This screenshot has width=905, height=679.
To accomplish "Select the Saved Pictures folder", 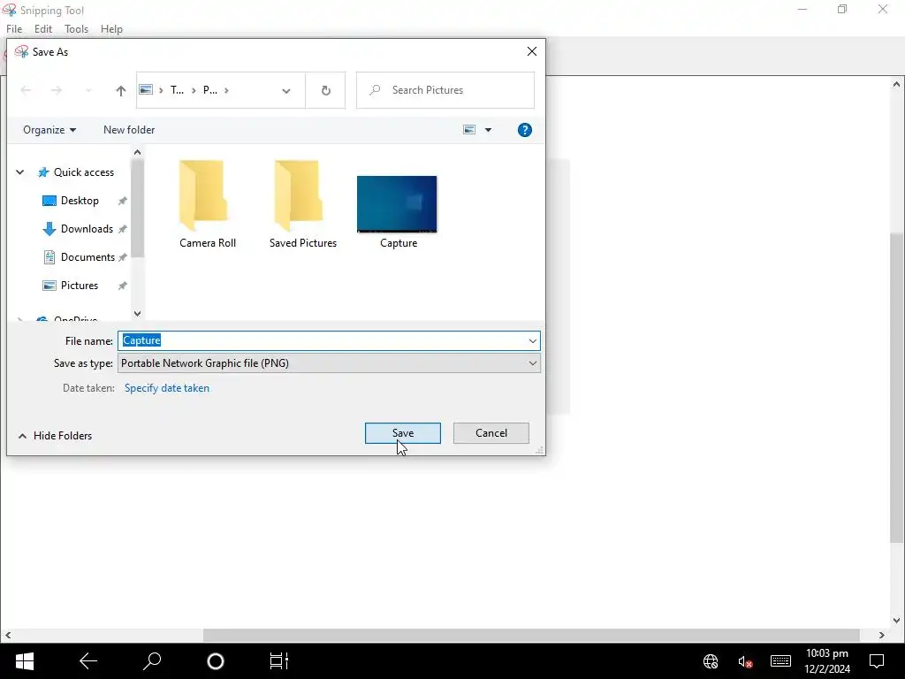I will click(302, 204).
